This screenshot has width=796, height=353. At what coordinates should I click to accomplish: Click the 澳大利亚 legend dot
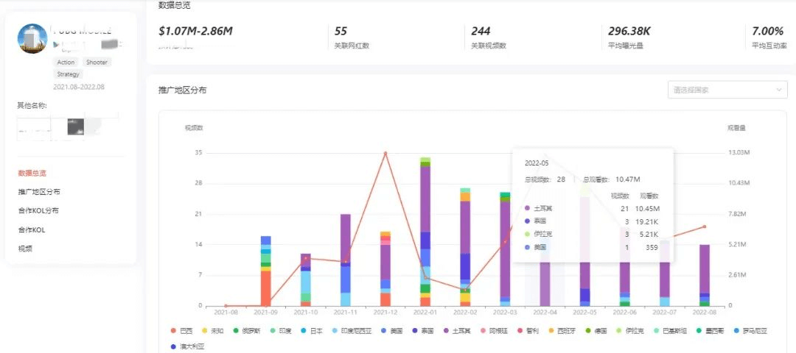(173, 345)
